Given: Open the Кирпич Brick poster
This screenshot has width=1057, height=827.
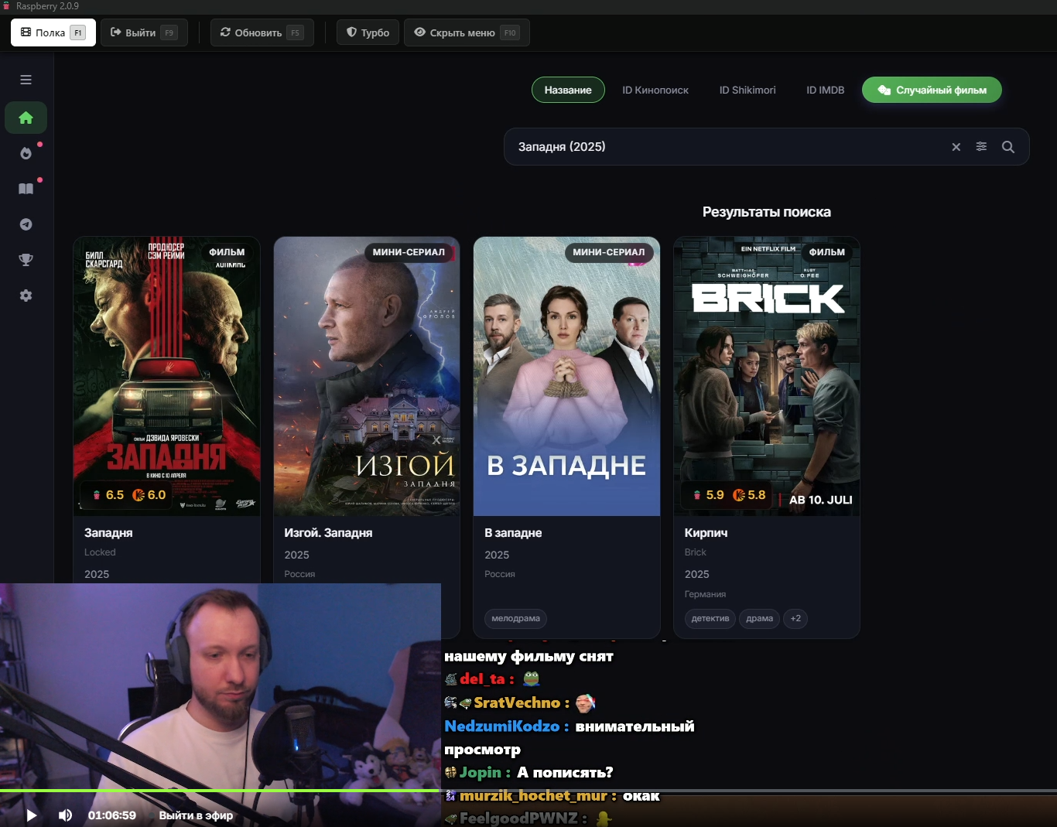Looking at the screenshot, I should pyautogui.click(x=767, y=376).
